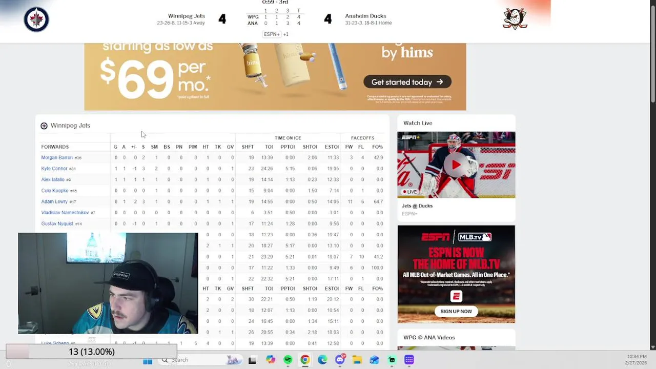Open Morgan Barron player page
Image resolution: width=656 pixels, height=369 pixels.
(57, 158)
